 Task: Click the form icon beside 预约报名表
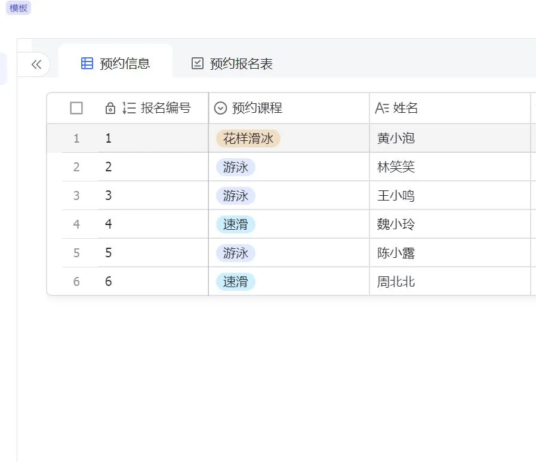click(197, 64)
